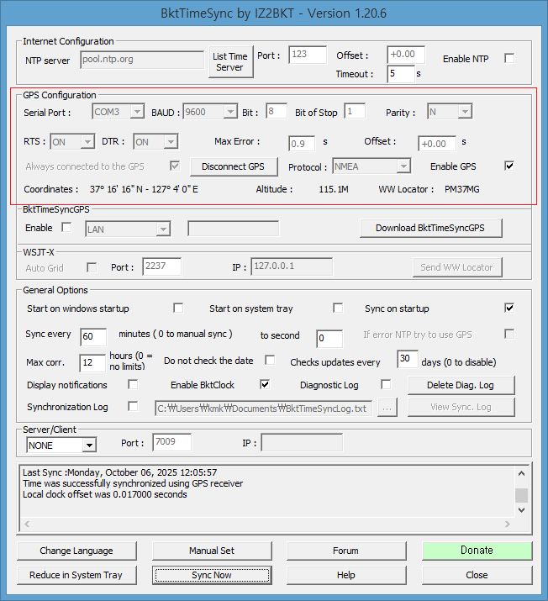The height and width of the screenshot is (601, 548).
Task: Toggle Sync on startup checkbox
Action: (508, 308)
